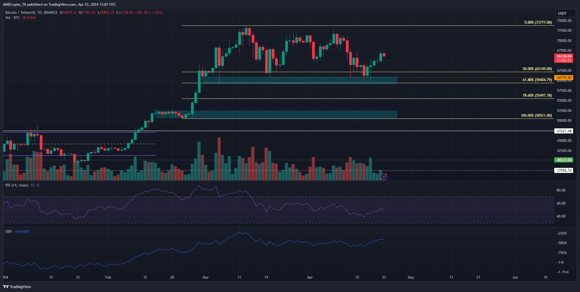Screen dimensions: 580x292
Task: Click the Jun label on the time axis
Action: tap(515, 277)
